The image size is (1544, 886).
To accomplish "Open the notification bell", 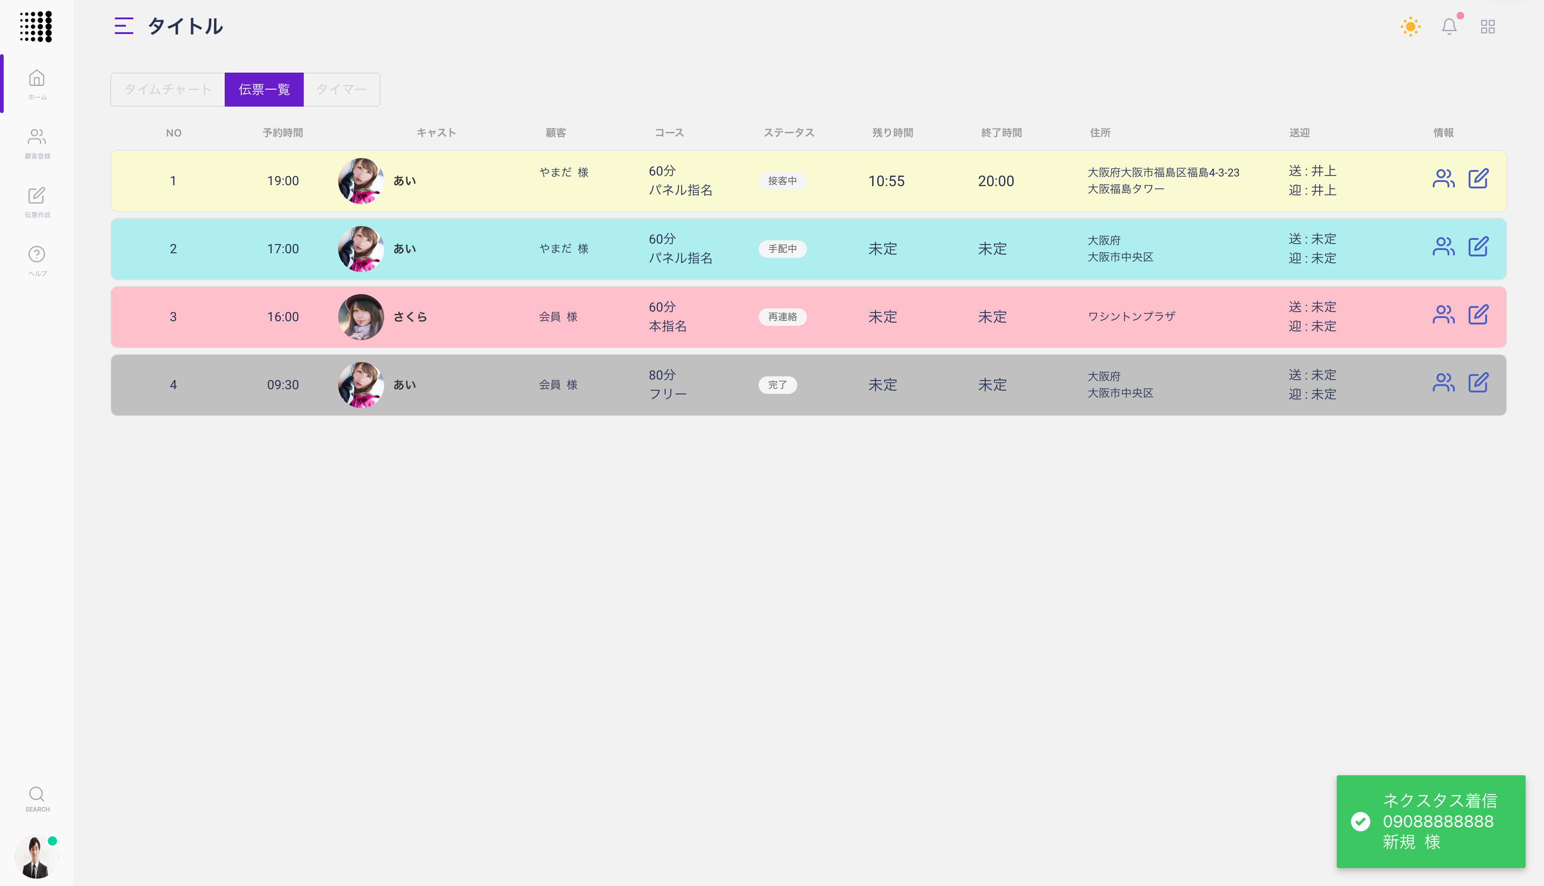I will click(x=1449, y=27).
